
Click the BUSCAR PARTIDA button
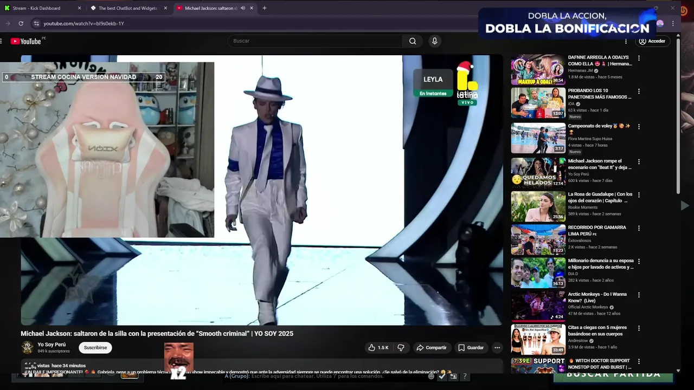coord(614,374)
